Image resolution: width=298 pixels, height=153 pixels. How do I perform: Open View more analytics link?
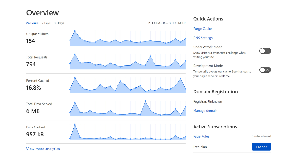point(43,149)
